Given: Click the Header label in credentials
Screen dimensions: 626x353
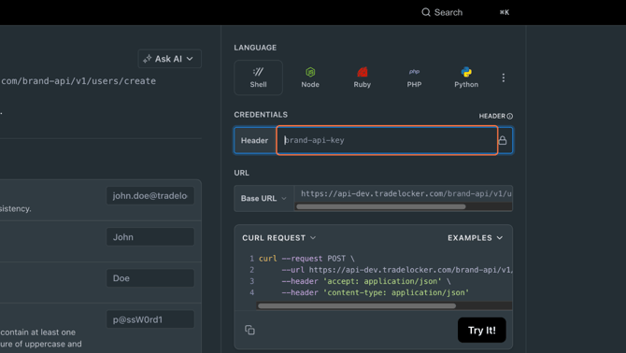Looking at the screenshot, I should (x=254, y=140).
